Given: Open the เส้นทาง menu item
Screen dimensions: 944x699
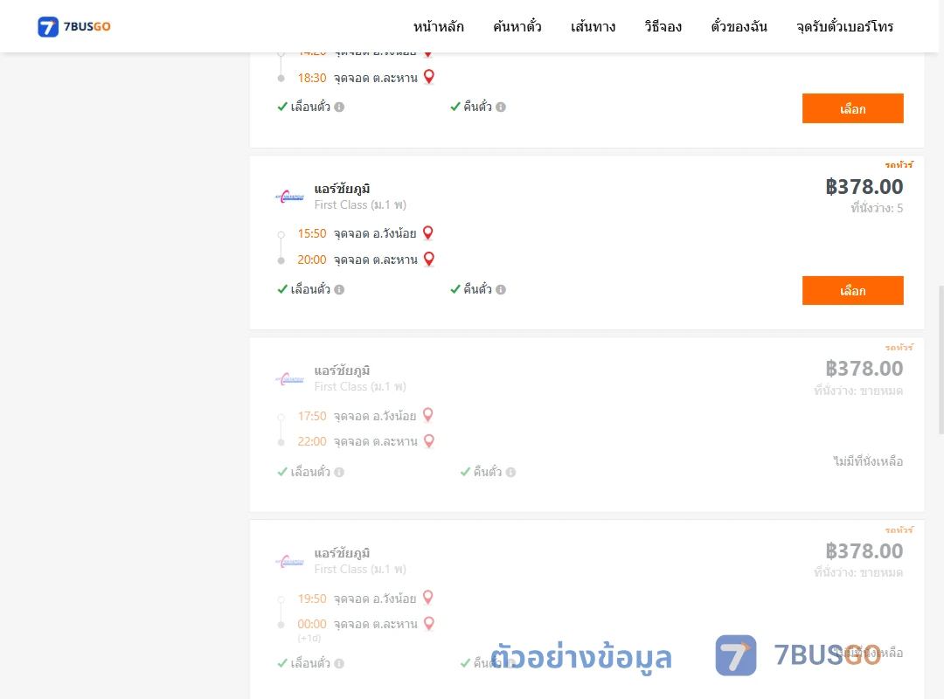Looking at the screenshot, I should [593, 26].
